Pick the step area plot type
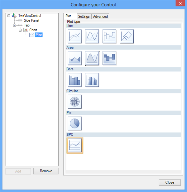 109,58
